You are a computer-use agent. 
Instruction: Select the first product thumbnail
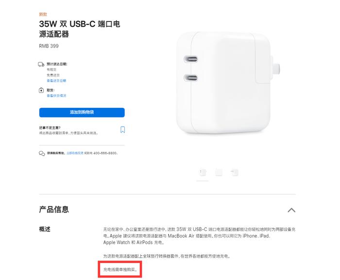(203, 172)
